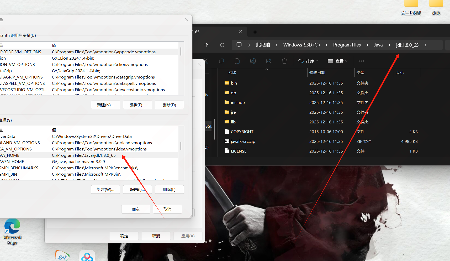Sort files by 名称 column header

[232, 73]
